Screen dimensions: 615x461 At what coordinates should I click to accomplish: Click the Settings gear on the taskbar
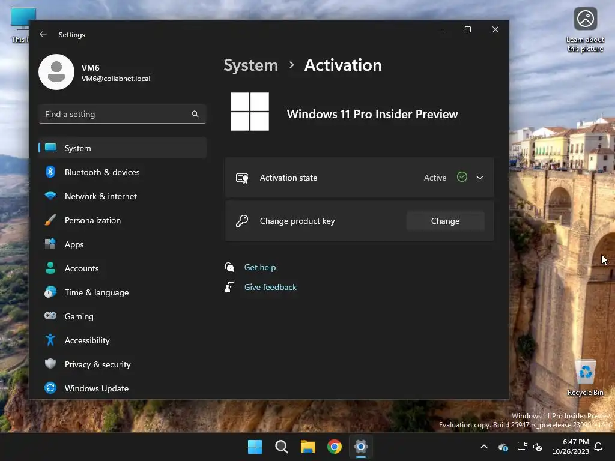(361, 447)
